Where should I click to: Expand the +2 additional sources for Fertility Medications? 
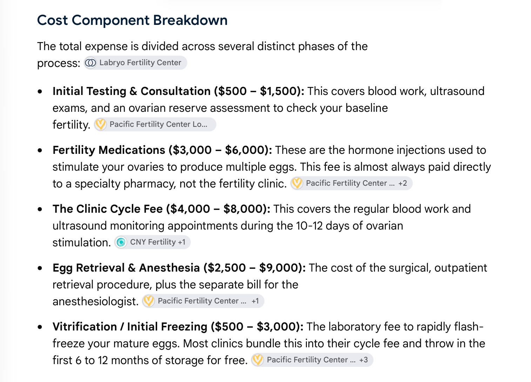pos(403,183)
